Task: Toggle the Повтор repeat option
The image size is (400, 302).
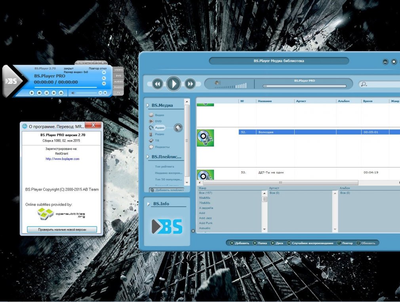Action: 345,243
